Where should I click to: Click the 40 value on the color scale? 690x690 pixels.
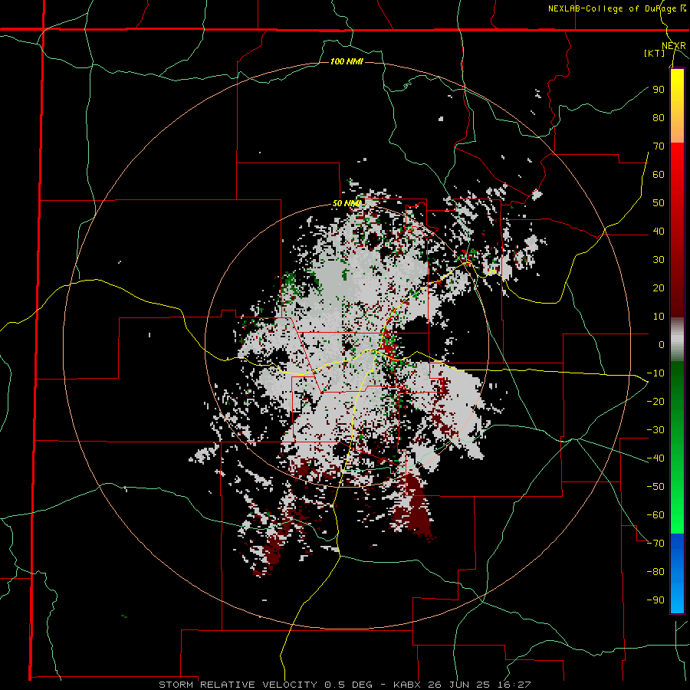click(x=659, y=231)
